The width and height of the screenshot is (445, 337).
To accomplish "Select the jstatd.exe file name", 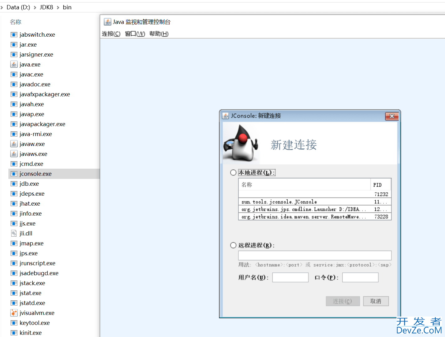I will click(32, 303).
